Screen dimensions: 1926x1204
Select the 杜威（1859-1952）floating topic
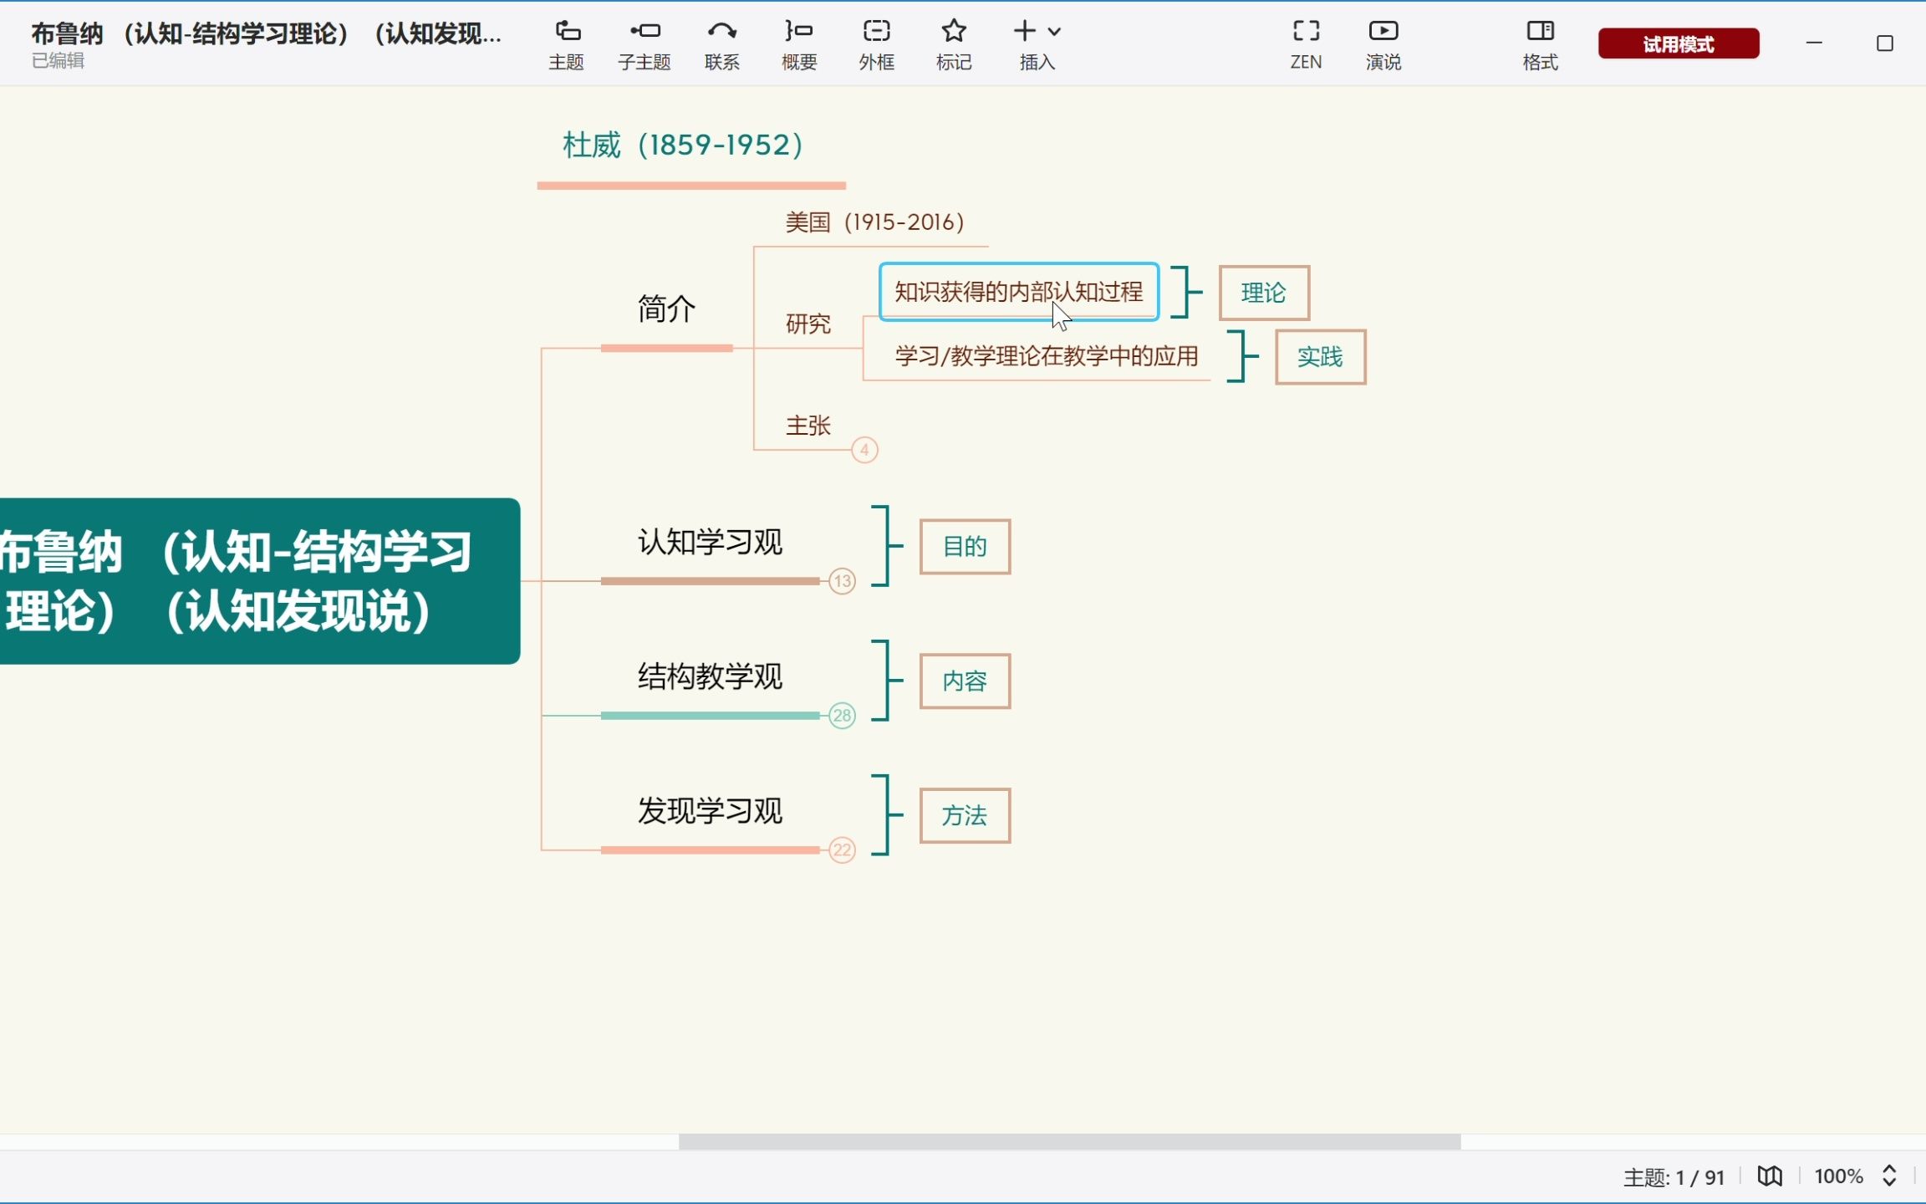coord(683,145)
